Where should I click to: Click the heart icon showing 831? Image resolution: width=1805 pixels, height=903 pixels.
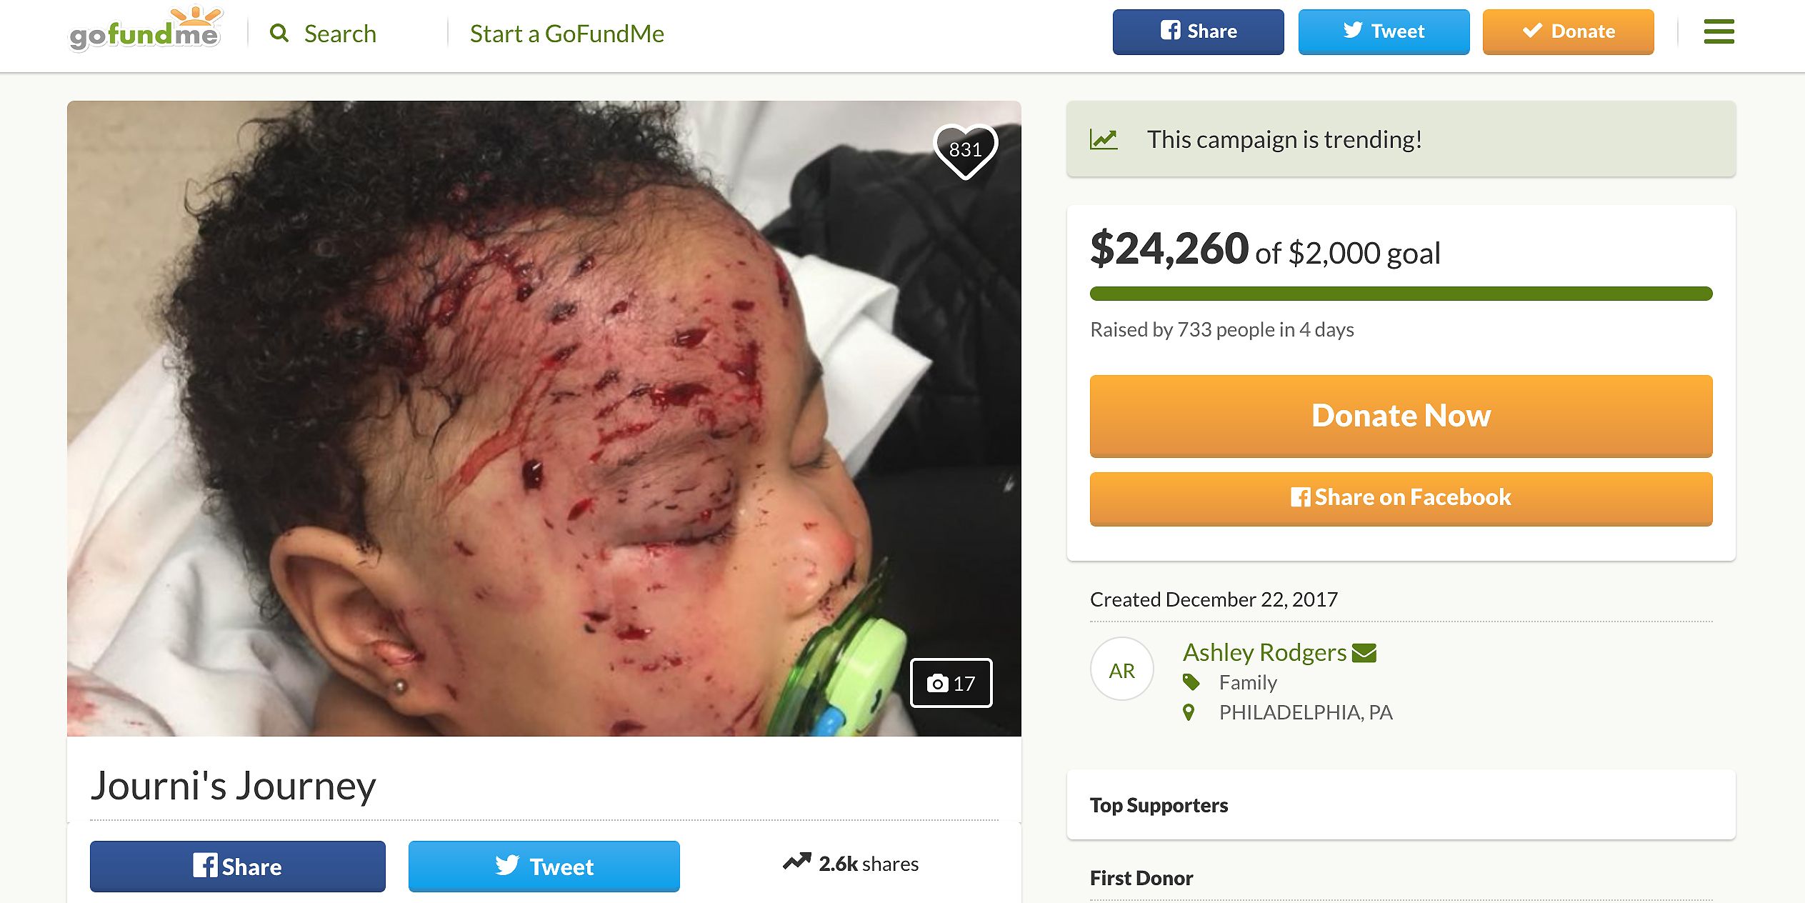[965, 150]
